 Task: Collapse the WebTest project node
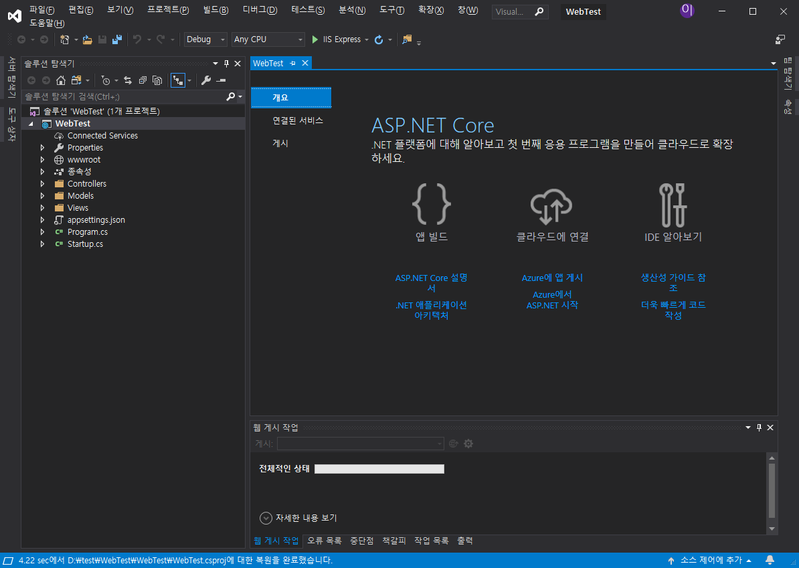pyautogui.click(x=31, y=124)
